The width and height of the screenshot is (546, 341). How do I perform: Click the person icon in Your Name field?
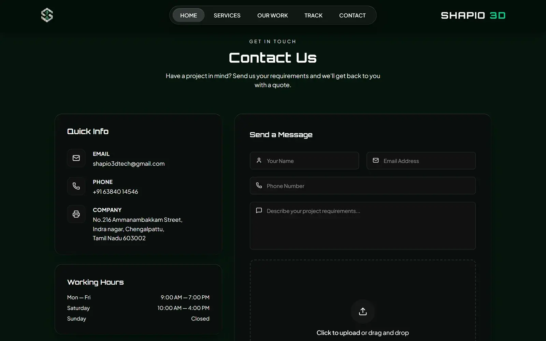point(259,161)
